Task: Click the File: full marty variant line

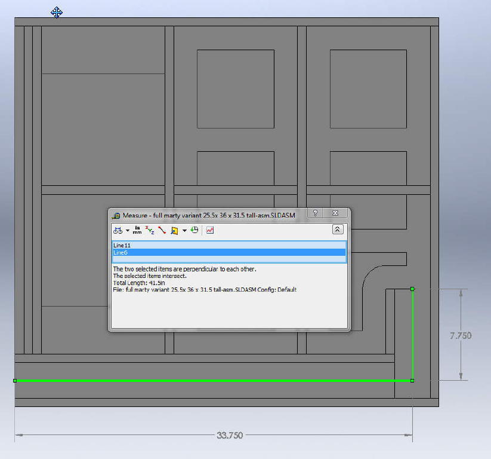Action: (205, 290)
